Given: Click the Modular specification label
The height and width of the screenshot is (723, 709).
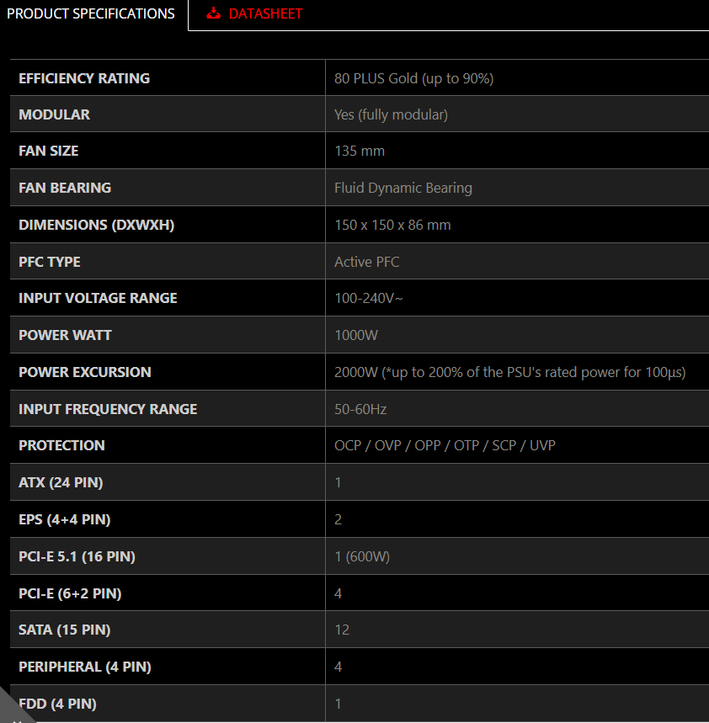Looking at the screenshot, I should 54,114.
